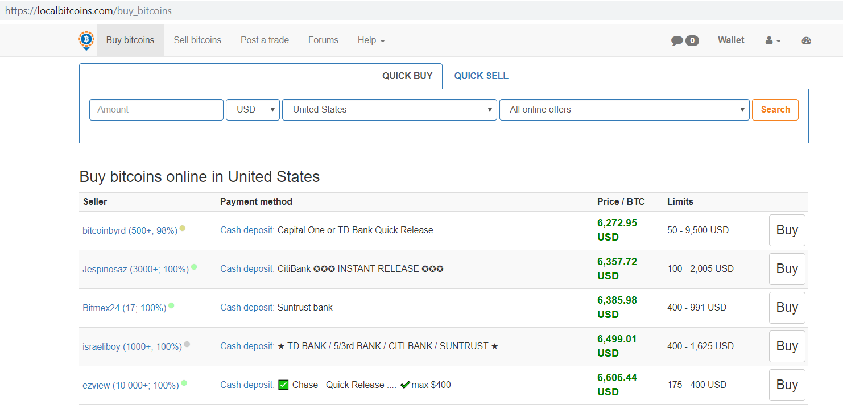Click the price 6,499.01 USD

coord(617,346)
